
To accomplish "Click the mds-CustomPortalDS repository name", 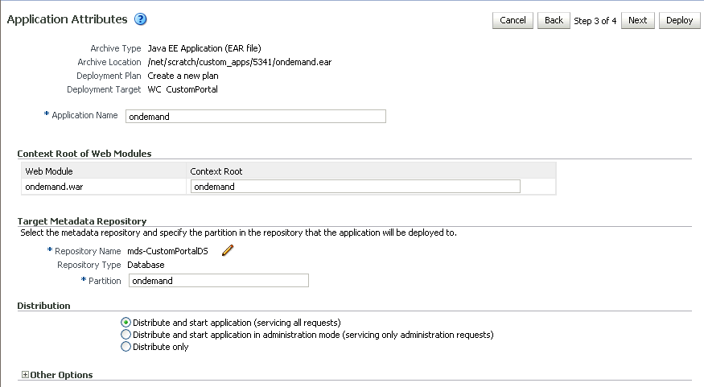I will (173, 251).
